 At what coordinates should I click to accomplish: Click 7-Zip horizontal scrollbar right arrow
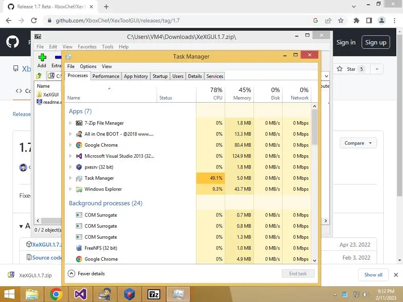tap(326, 221)
